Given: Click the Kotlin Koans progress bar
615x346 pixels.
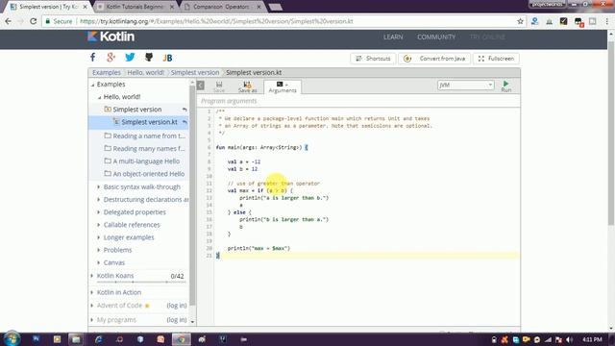Looking at the screenshot, I should click(x=141, y=282).
